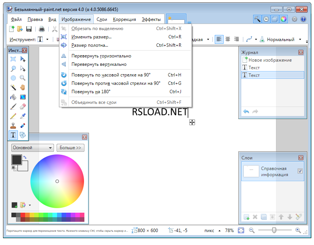
Task: Click the primary color swatch
Action: [x=17, y=160]
